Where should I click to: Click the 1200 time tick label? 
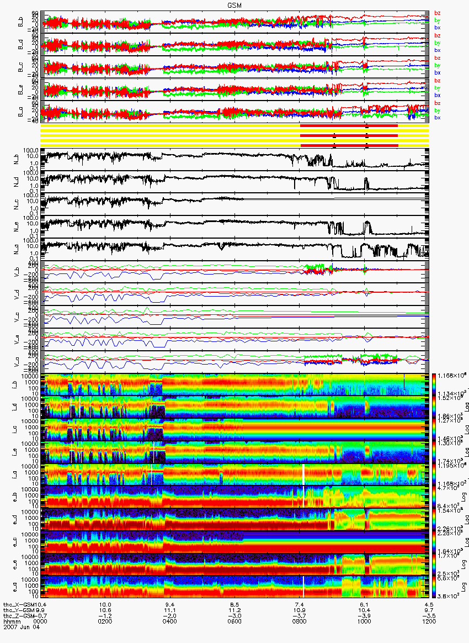[x=429, y=621]
